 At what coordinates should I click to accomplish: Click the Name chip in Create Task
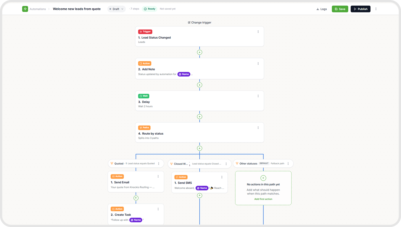[136, 220]
